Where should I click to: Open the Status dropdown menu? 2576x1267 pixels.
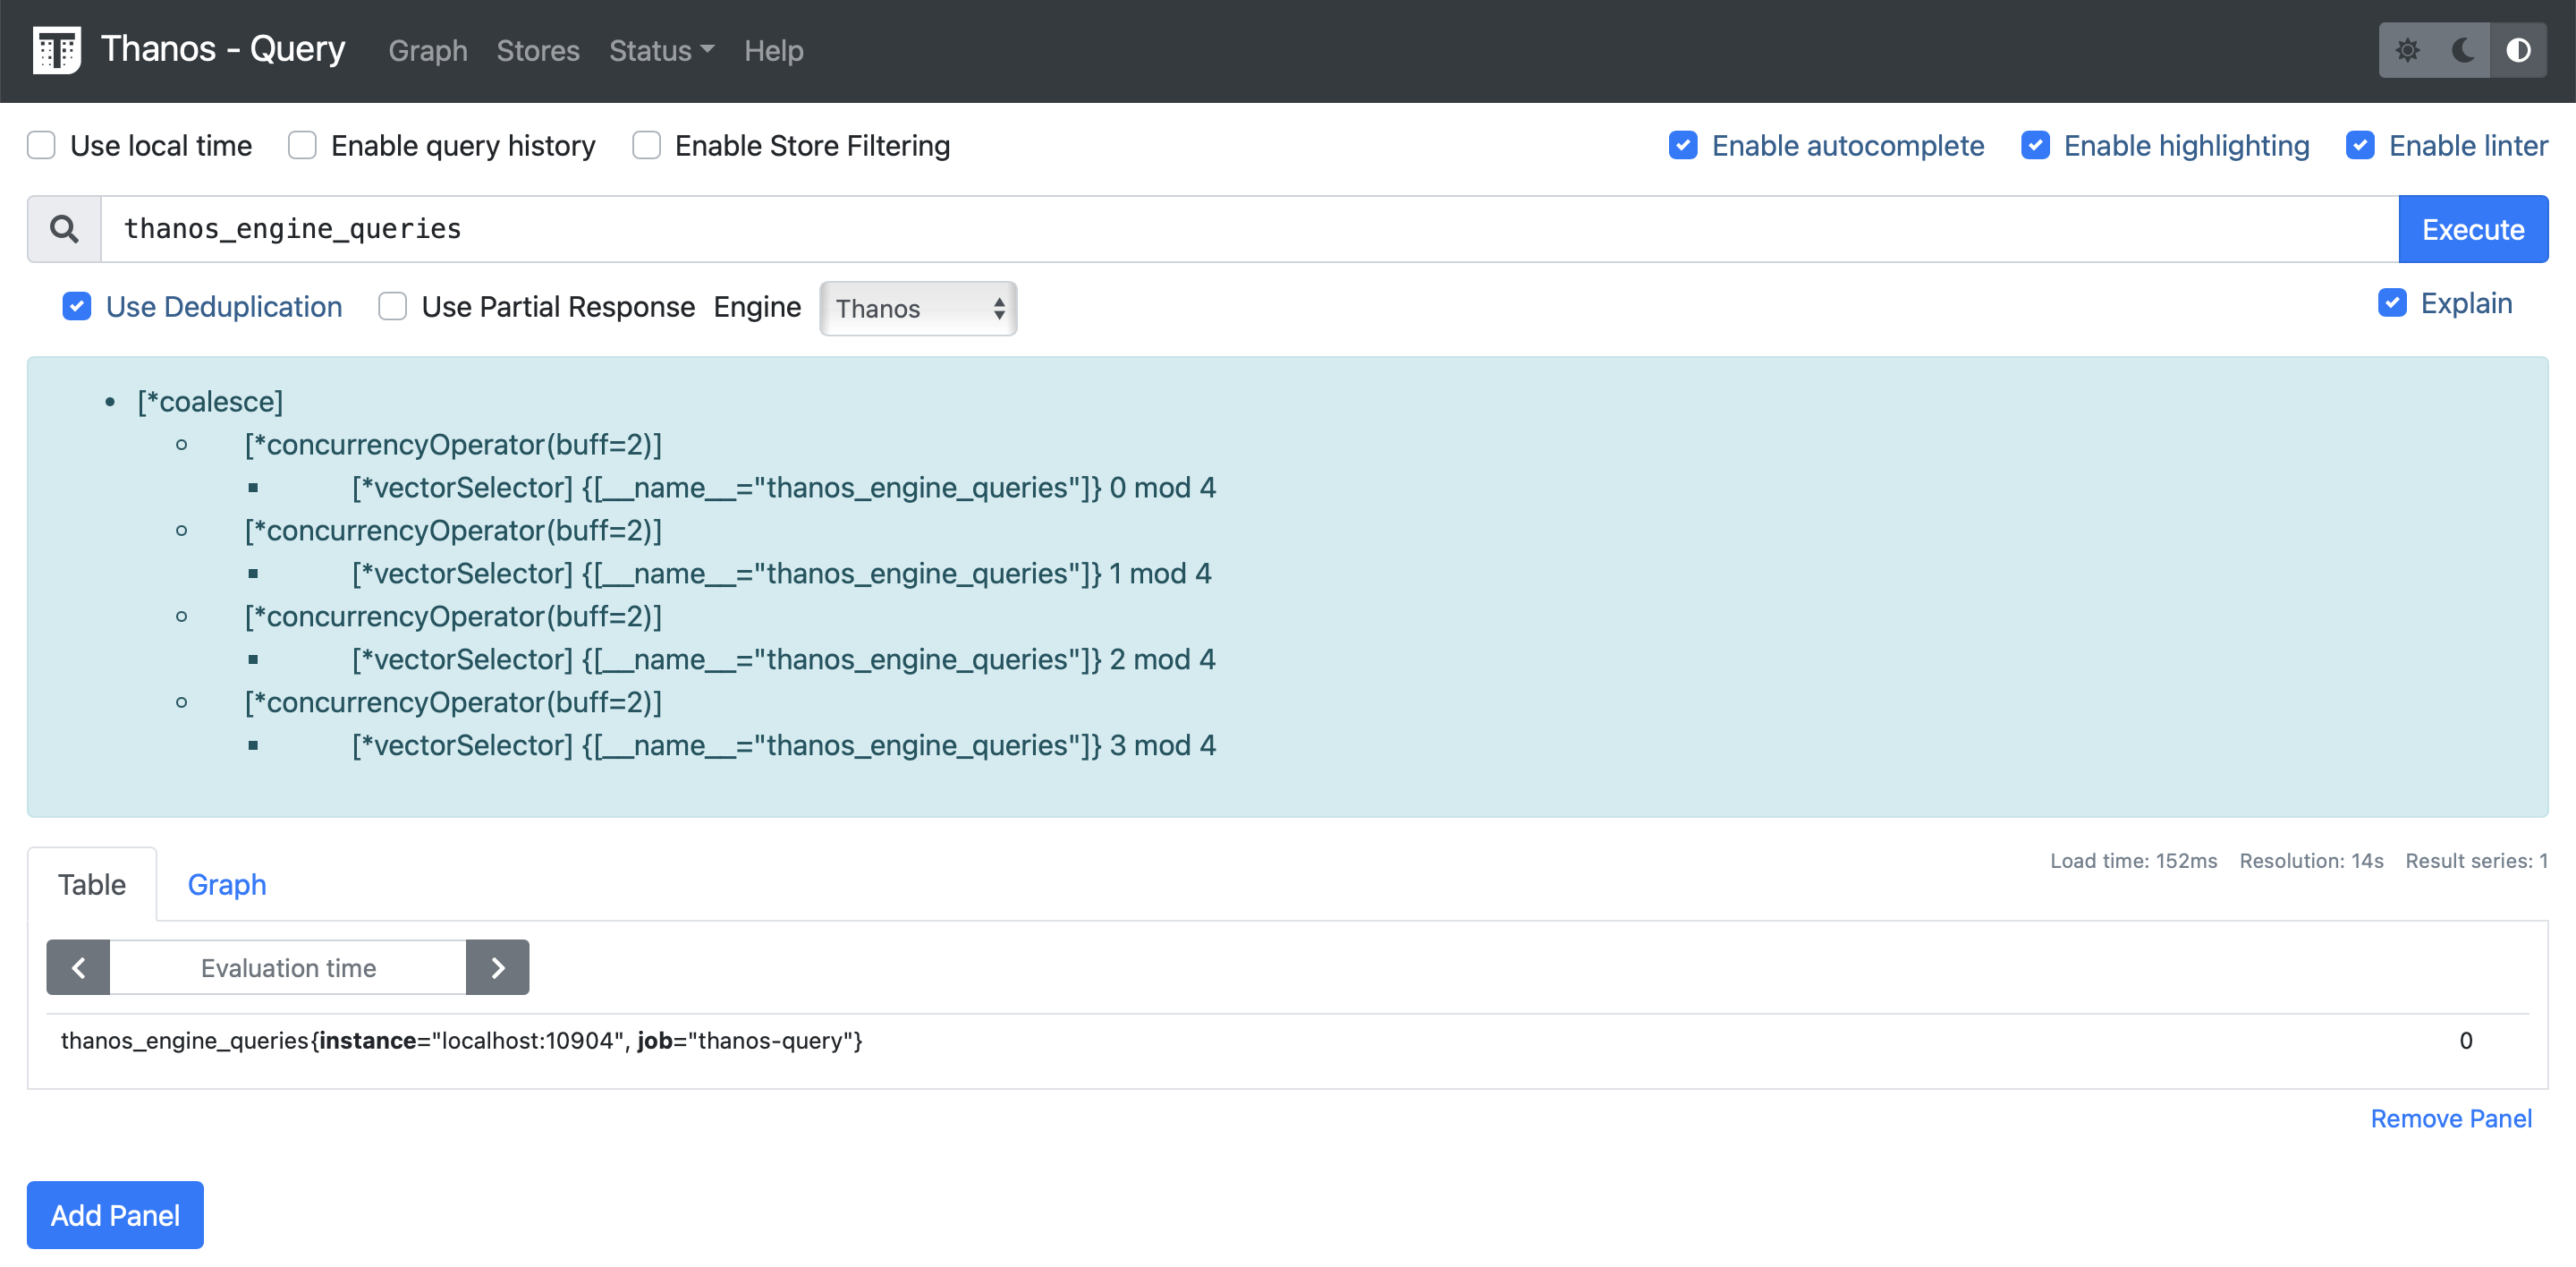pos(659,50)
